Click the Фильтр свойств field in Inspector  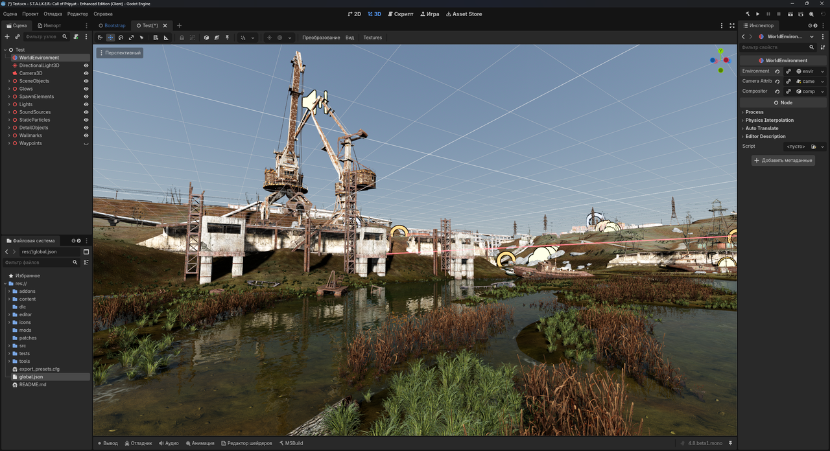pos(777,47)
